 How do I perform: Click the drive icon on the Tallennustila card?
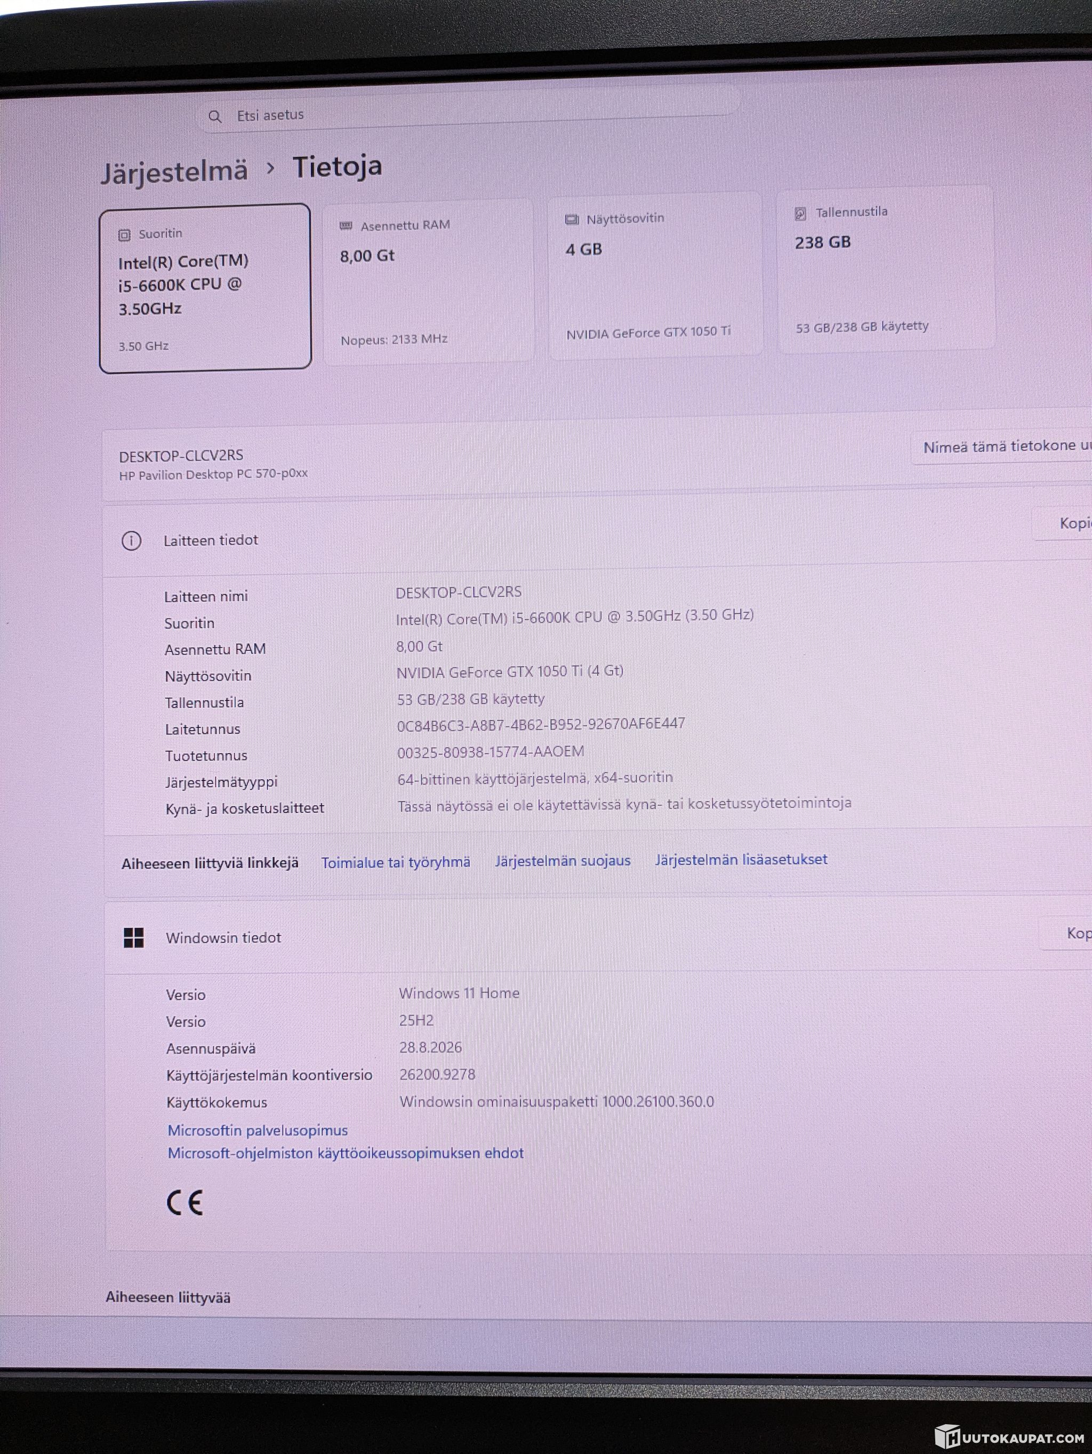pos(800,213)
